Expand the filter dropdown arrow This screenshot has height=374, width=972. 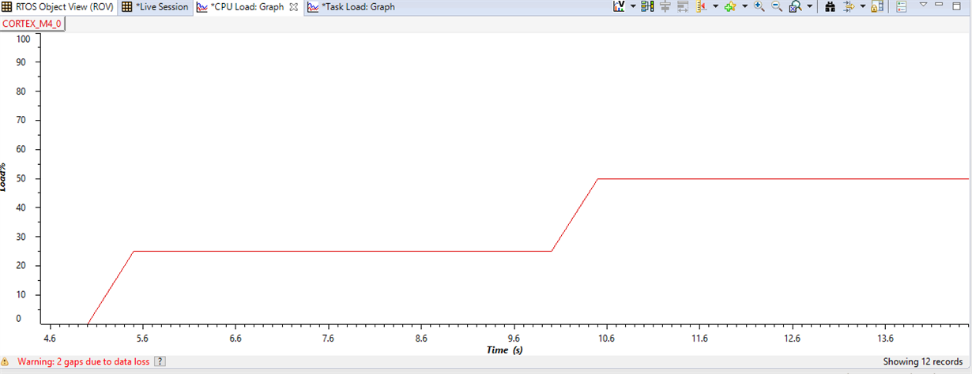click(x=863, y=6)
